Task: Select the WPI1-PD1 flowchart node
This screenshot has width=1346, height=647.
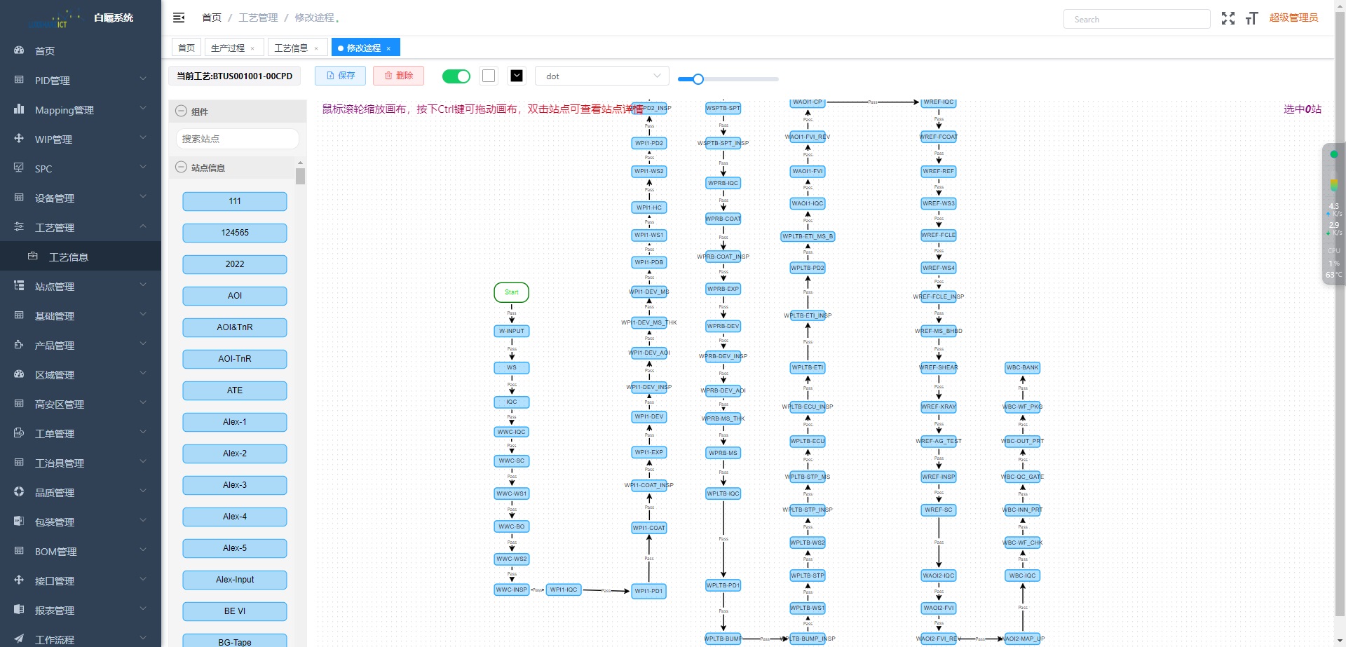Action: tap(649, 591)
